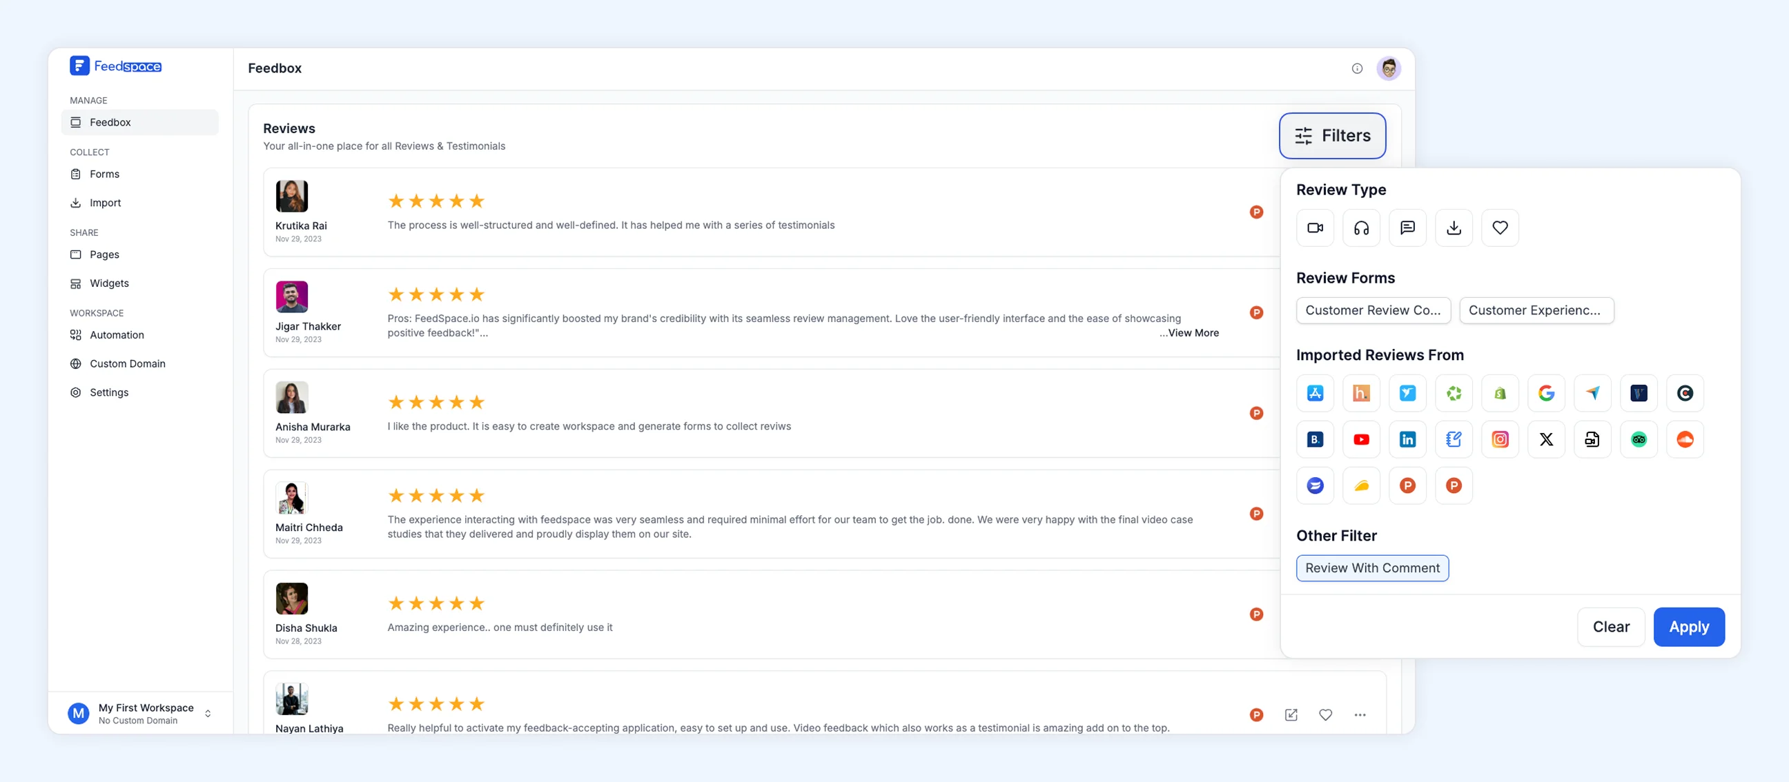Open Krutika Rai's profile picture
Image resolution: width=1789 pixels, height=782 pixels.
(x=292, y=196)
